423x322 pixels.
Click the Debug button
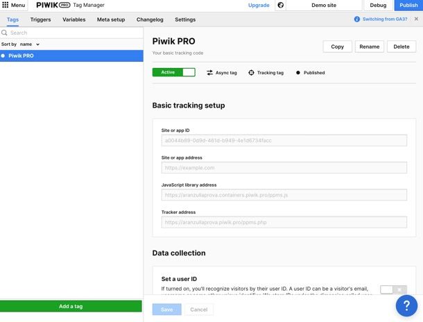pos(378,5)
